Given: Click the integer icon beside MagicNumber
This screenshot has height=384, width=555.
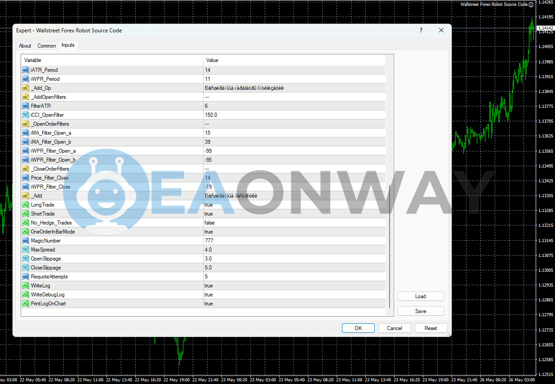Looking at the screenshot, I should (x=26, y=241).
